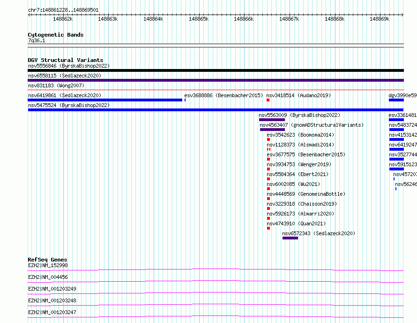The image size is (417, 323).
Task: Select the 7q36.1 band label
Action: coord(37,40)
